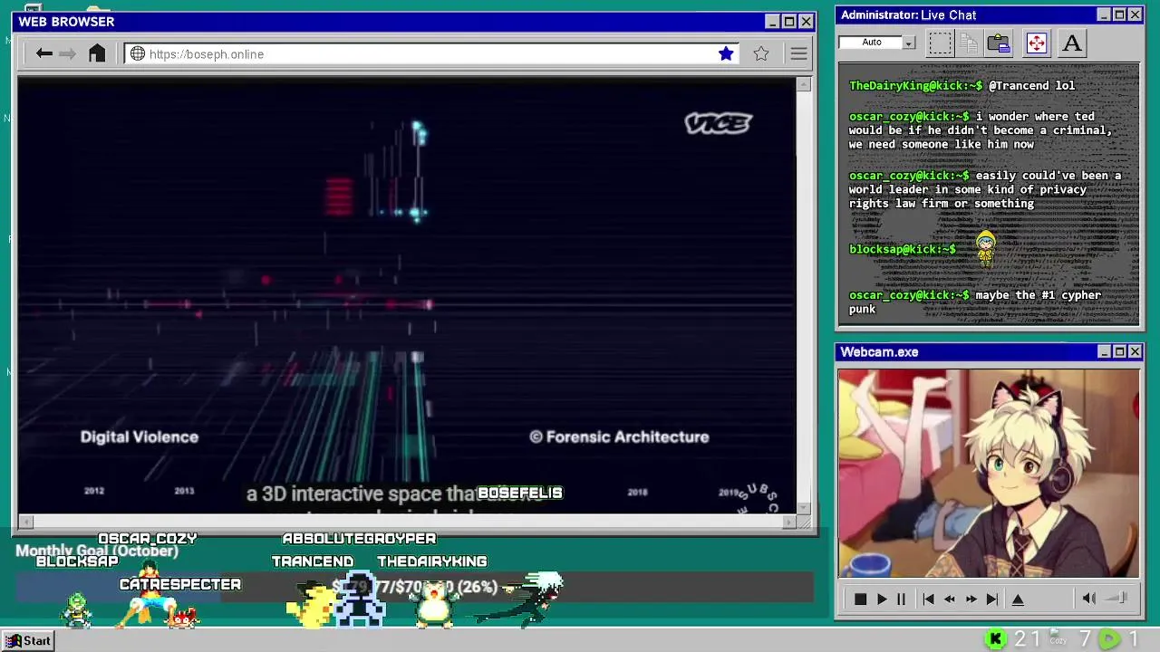Click the yellow emote in blocksap's message
Image resolution: width=1160 pixels, height=652 pixels.
click(985, 248)
